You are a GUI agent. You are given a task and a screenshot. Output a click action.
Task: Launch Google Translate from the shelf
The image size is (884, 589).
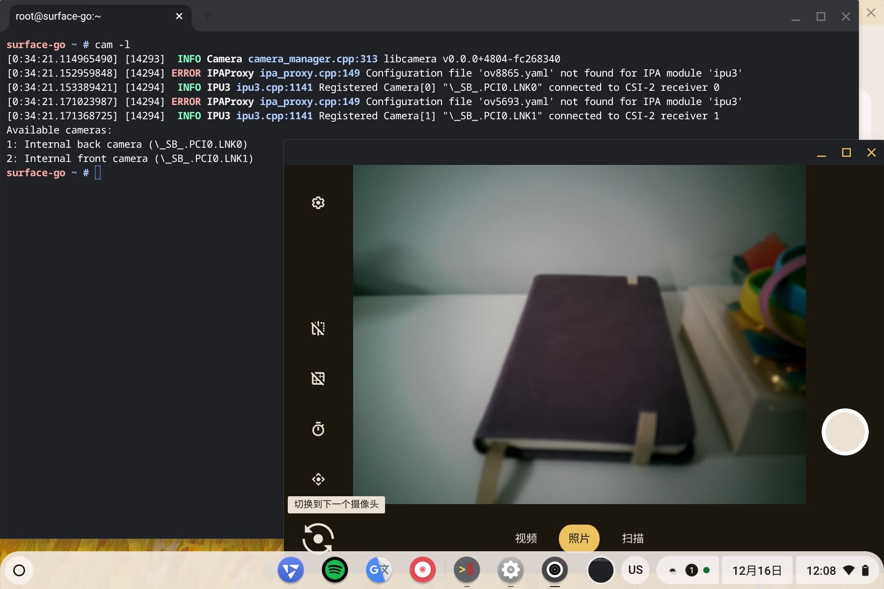point(379,570)
